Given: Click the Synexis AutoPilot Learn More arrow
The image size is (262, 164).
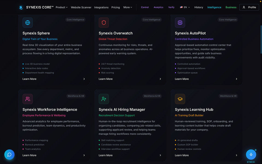Looking at the screenshot, I should click(236, 79).
